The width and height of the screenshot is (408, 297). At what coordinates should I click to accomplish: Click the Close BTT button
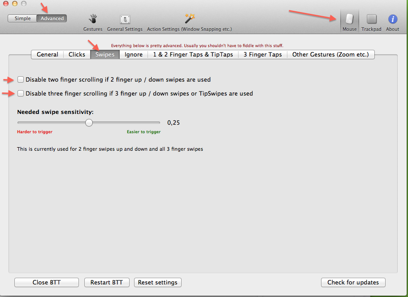(x=47, y=283)
